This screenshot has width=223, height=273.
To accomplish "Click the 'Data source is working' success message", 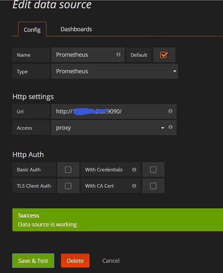I will tap(47, 225).
